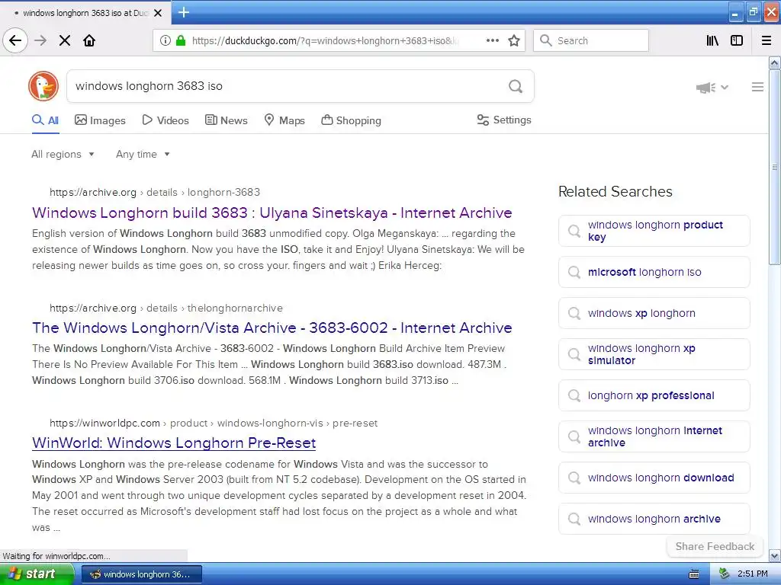Open DuckDuckGo side menu hamburger
781x585 pixels.
click(x=757, y=87)
